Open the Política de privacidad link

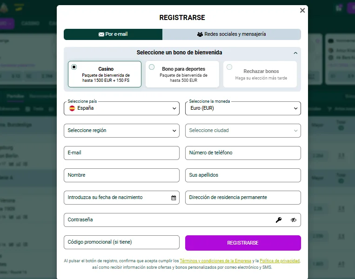point(279,261)
